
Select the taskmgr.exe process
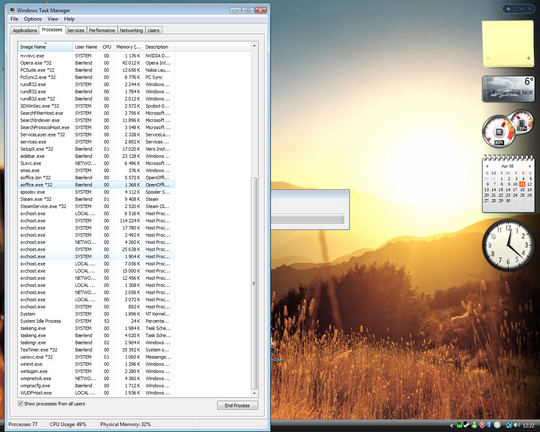(96, 343)
